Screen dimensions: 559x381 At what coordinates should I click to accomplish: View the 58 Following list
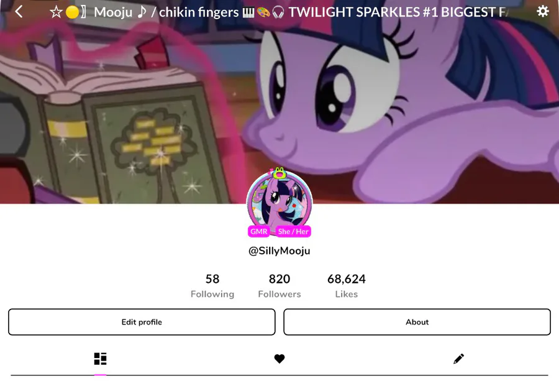pyautogui.click(x=212, y=286)
